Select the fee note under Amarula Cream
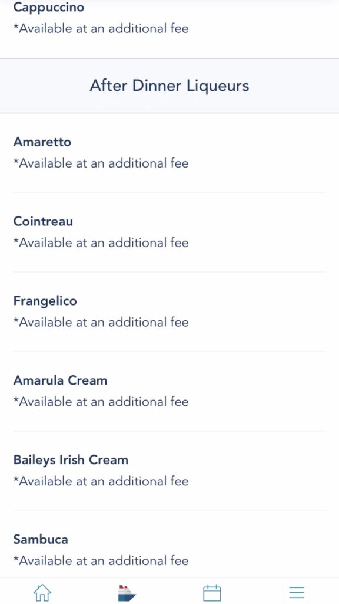The width and height of the screenshot is (339, 604). [101, 402]
